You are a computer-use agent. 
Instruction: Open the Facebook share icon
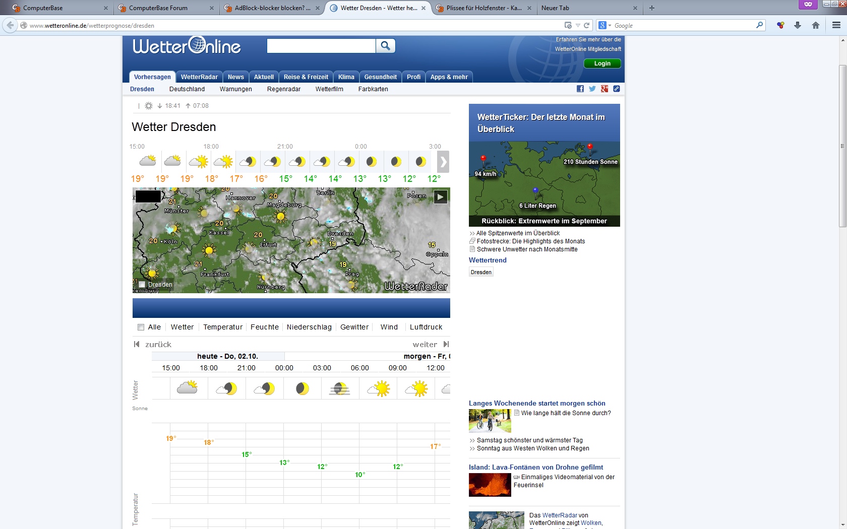[x=580, y=89]
